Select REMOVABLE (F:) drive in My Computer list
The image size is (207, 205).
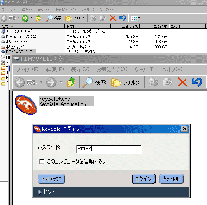pyautogui.click(x=18, y=52)
